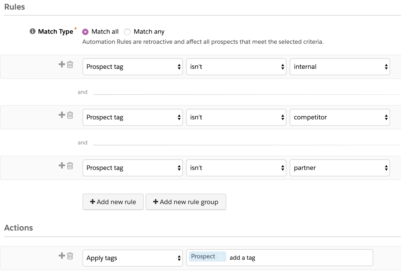Click the Match Type info icon
Image resolution: width=401 pixels, height=277 pixels.
tap(33, 31)
